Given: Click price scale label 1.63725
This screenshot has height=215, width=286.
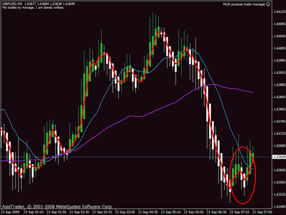Looking at the screenshot, I should point(280,134).
